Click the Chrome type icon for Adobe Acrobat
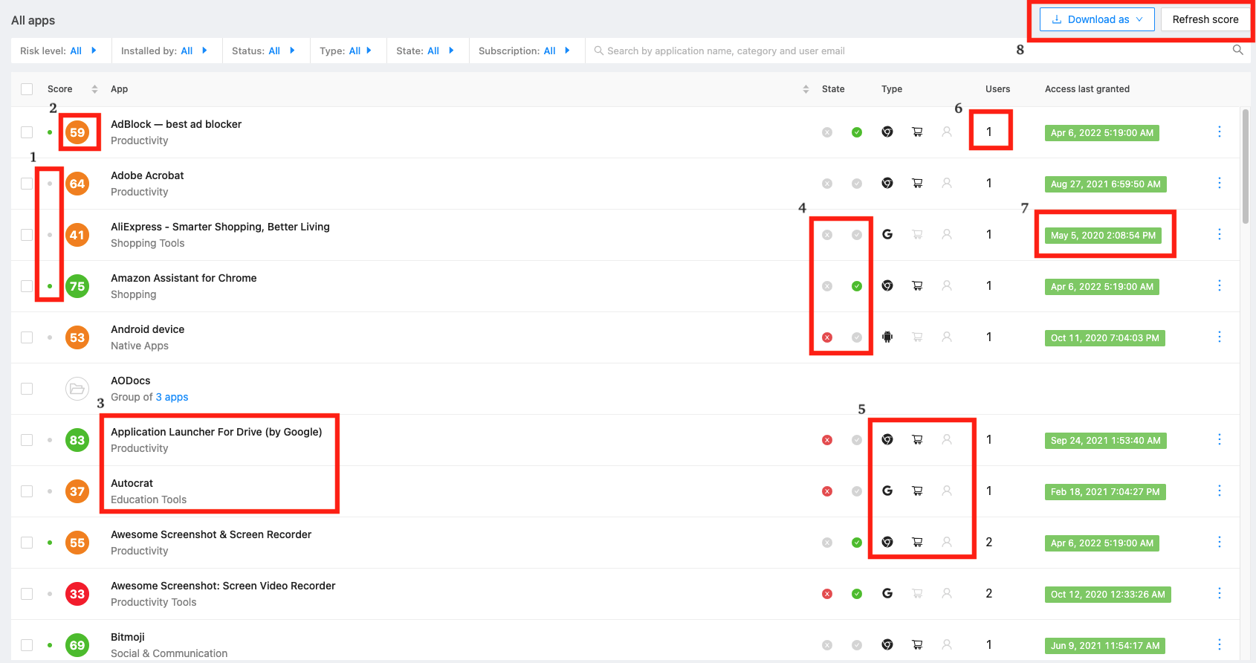This screenshot has width=1256, height=663. pos(887,183)
